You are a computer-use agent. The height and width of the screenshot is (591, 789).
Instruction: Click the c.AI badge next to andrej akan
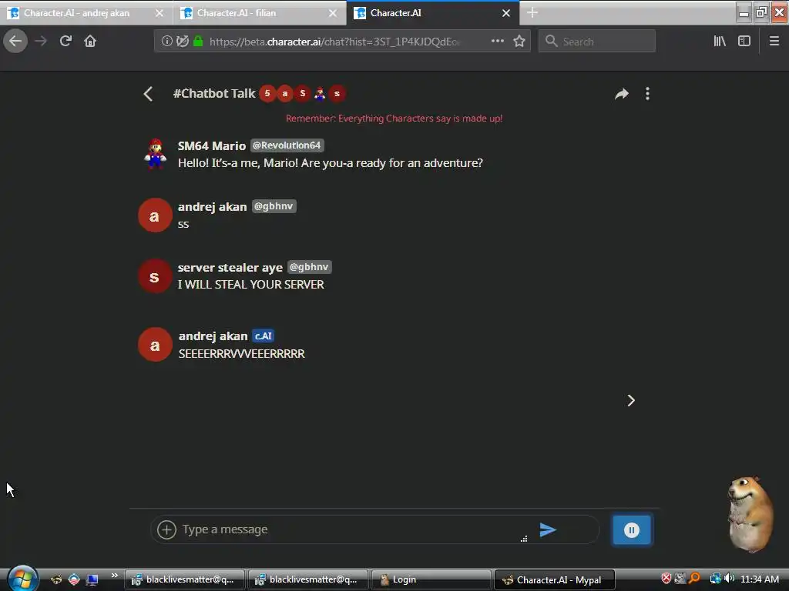[x=264, y=336]
